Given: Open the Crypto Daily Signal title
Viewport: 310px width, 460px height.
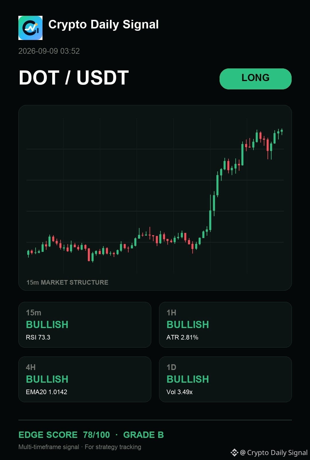Looking at the screenshot, I should coord(103,25).
